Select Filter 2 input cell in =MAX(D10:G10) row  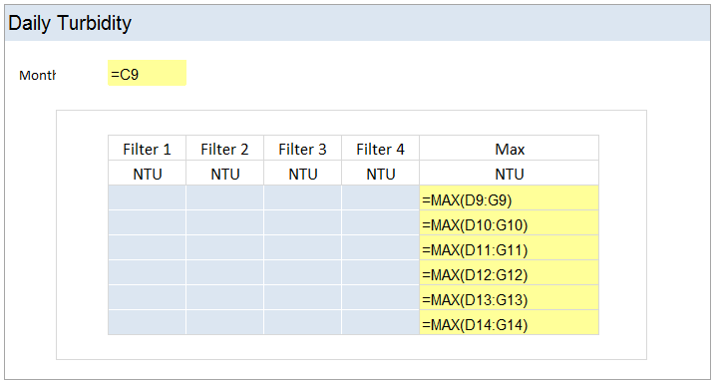pyautogui.click(x=224, y=222)
